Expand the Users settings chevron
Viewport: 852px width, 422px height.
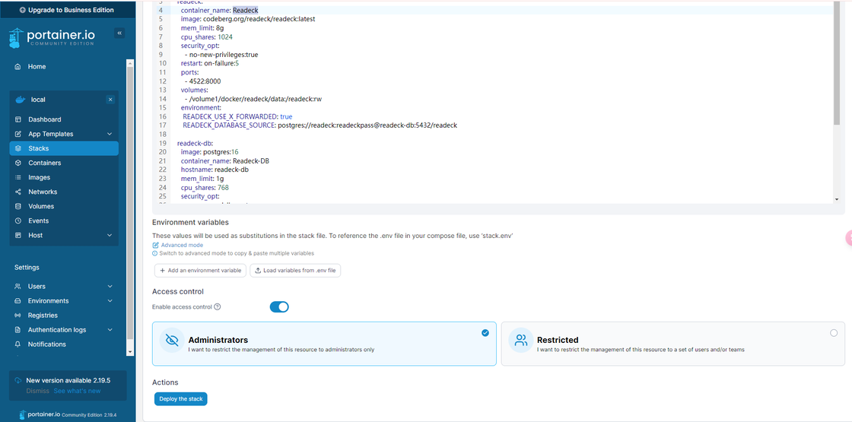click(110, 286)
